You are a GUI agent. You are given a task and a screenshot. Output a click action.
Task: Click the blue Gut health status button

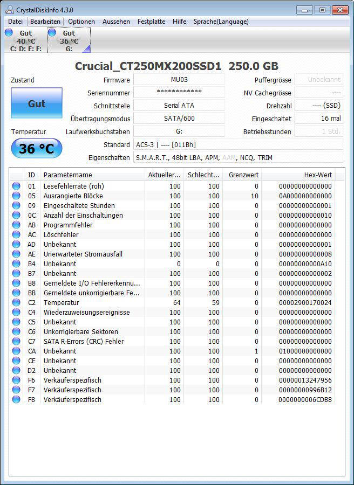37,103
